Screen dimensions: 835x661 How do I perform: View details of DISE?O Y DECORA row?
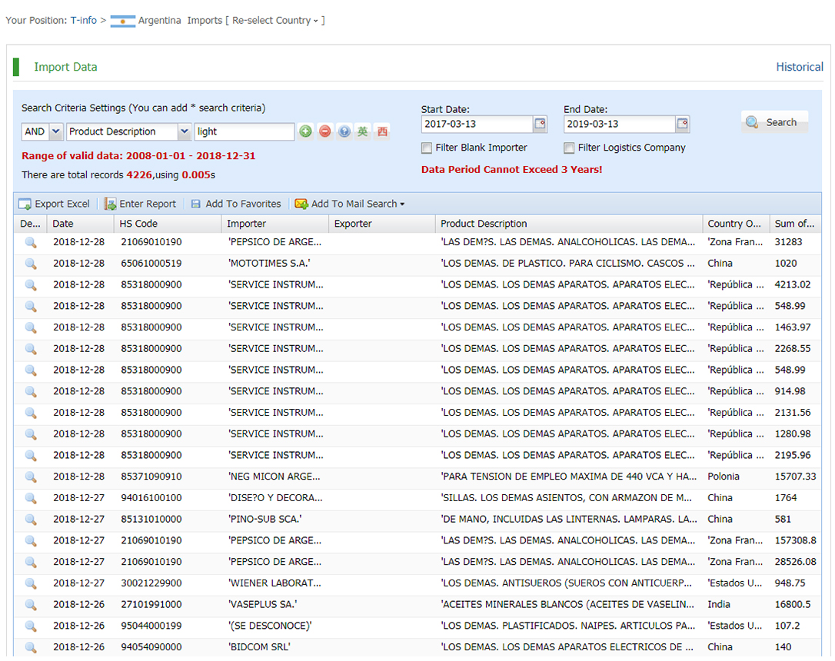[31, 498]
